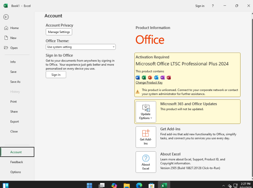The height and width of the screenshot is (188, 253).
Task: Open the Get Add-ins tile
Action: pos(146,137)
